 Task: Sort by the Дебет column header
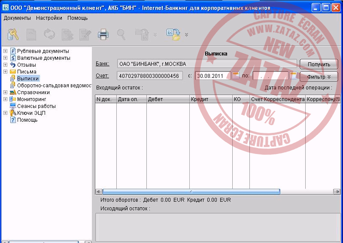tap(168, 99)
